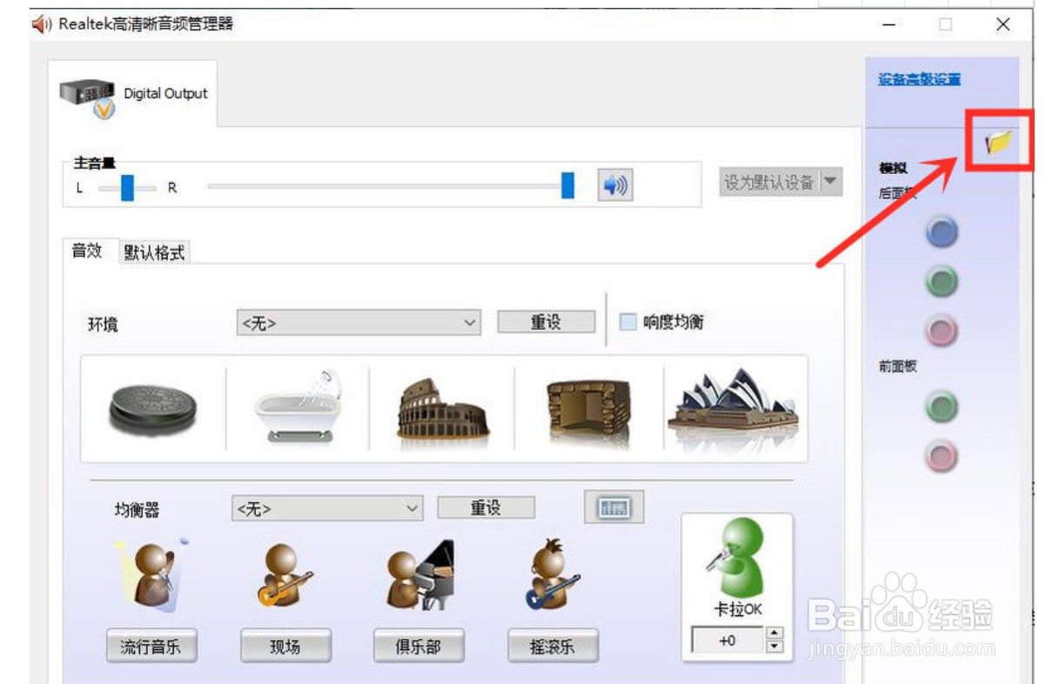This screenshot has height=684, width=1052.
Task: Open the 环境 environment dropdown
Action: point(358,322)
